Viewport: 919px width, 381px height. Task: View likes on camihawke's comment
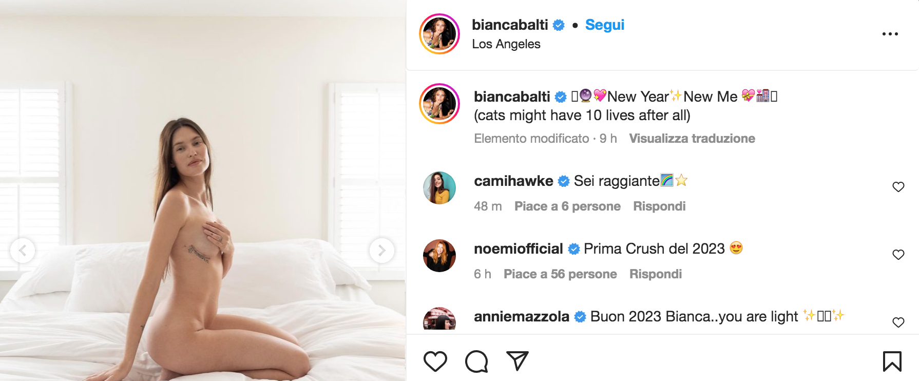[567, 206]
